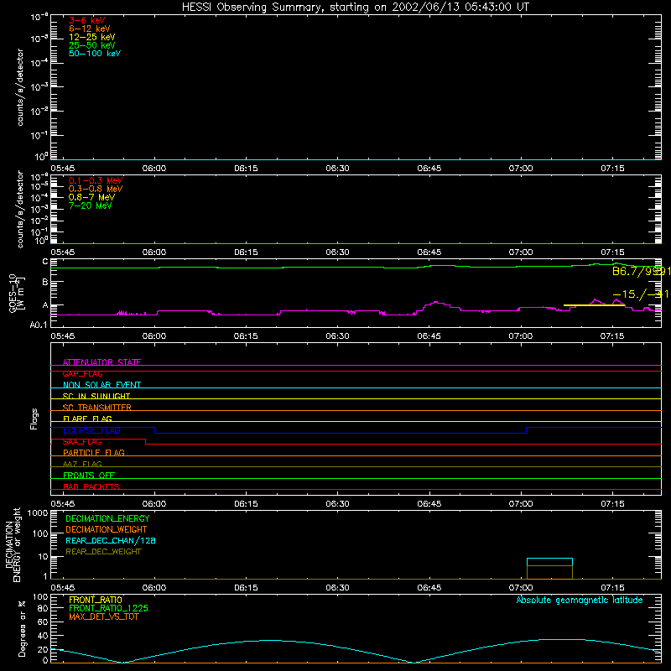Select the 12-25 keV legend label
The image size is (671, 671).
(92, 37)
